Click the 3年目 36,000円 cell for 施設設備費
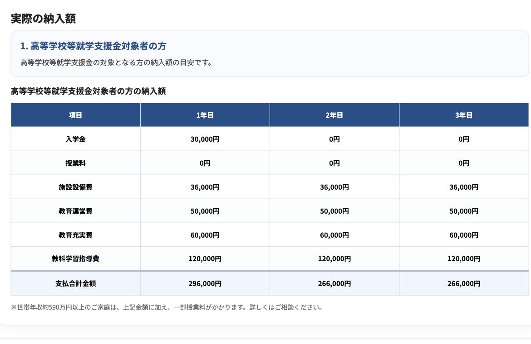Image resolution: width=531 pixels, height=344 pixels. click(464, 187)
